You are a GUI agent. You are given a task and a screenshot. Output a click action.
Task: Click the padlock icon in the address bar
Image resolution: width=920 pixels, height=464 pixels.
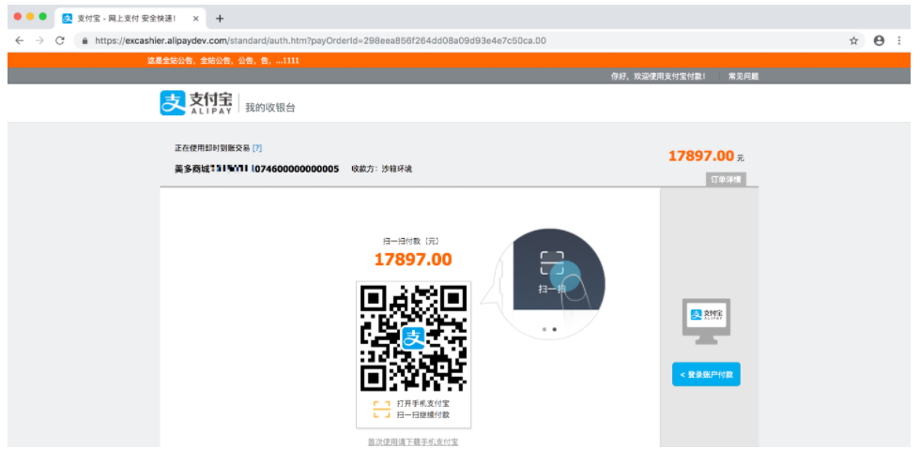tap(85, 41)
